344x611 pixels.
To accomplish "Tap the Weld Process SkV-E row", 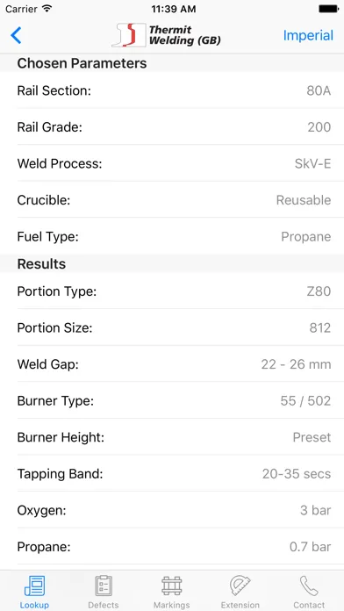I will tap(172, 163).
